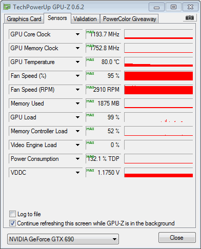Click the GPU Temperature history graph
This screenshot has height=249, width=201.
(158, 62)
